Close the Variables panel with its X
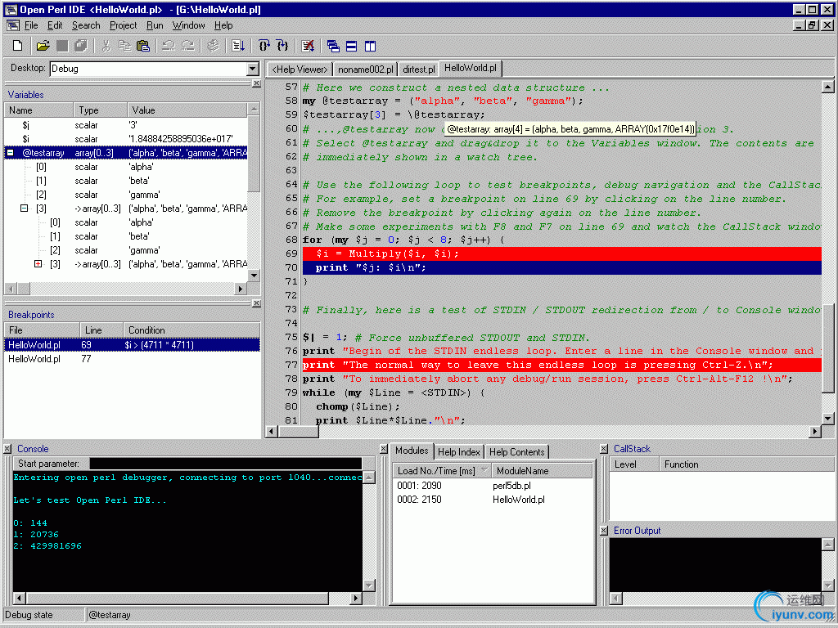This screenshot has height=628, width=838. 256,83
